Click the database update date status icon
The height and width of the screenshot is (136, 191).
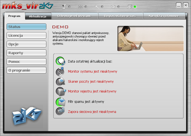[x=61, y=61]
